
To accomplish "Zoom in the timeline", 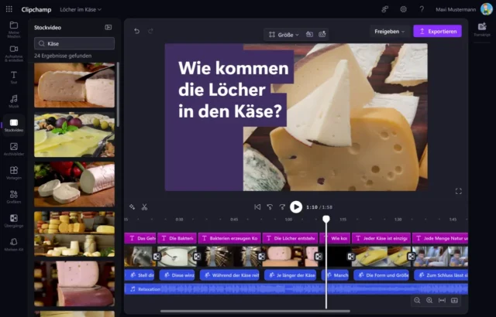I will [429, 300].
